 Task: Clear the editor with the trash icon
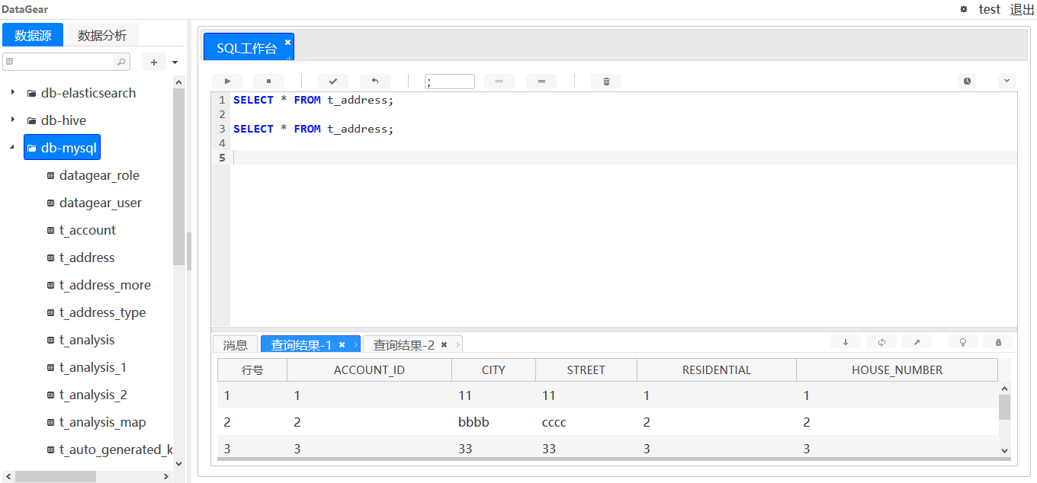point(606,81)
